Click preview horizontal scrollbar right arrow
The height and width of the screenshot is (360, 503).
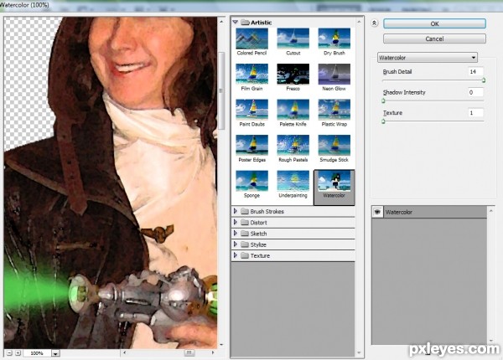point(213,352)
